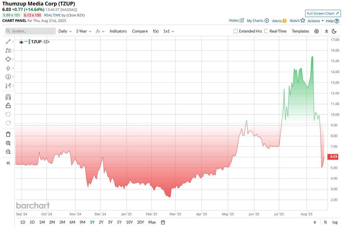The height and width of the screenshot is (242, 346).
Task: Select the numbered annotation tool
Action: click(8, 77)
